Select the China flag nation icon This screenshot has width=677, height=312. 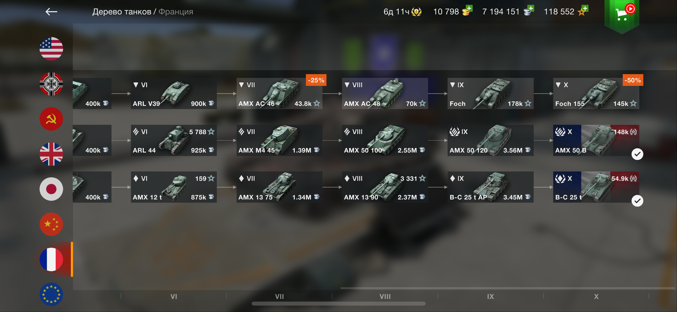tap(51, 224)
